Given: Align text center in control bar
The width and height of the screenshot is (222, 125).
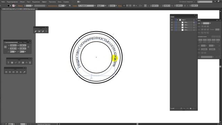Looking at the screenshot, I should click(x=127, y=6).
